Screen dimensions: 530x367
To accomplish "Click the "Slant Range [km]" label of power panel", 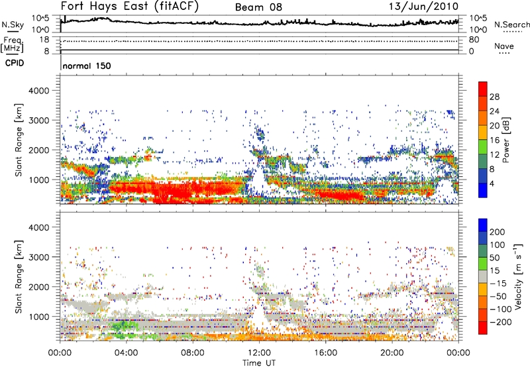I will (x=19, y=140).
